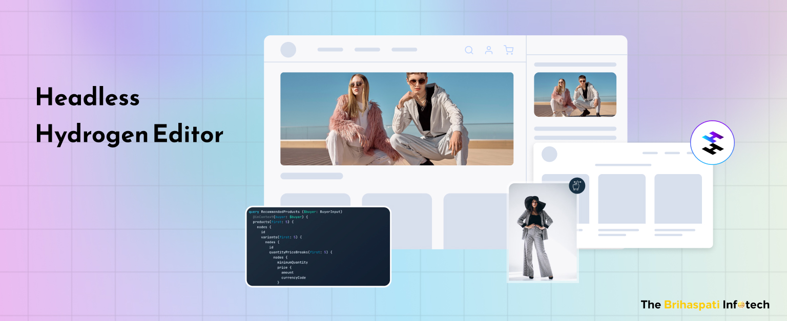The width and height of the screenshot is (787, 321).
Task: Select the small two-models thumbnail in the side panel
Action: (x=575, y=95)
